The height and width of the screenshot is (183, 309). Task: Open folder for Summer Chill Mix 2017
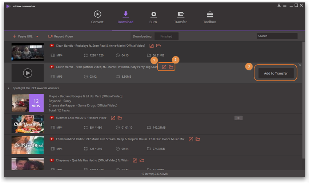[120, 118]
